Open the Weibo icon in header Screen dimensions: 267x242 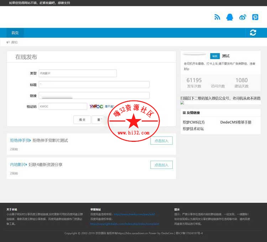(242, 17)
